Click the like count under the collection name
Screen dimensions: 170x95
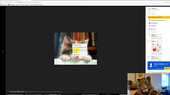click(x=154, y=14)
